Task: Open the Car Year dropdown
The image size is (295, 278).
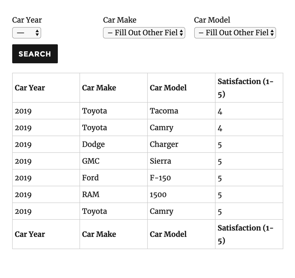Action: (27, 33)
